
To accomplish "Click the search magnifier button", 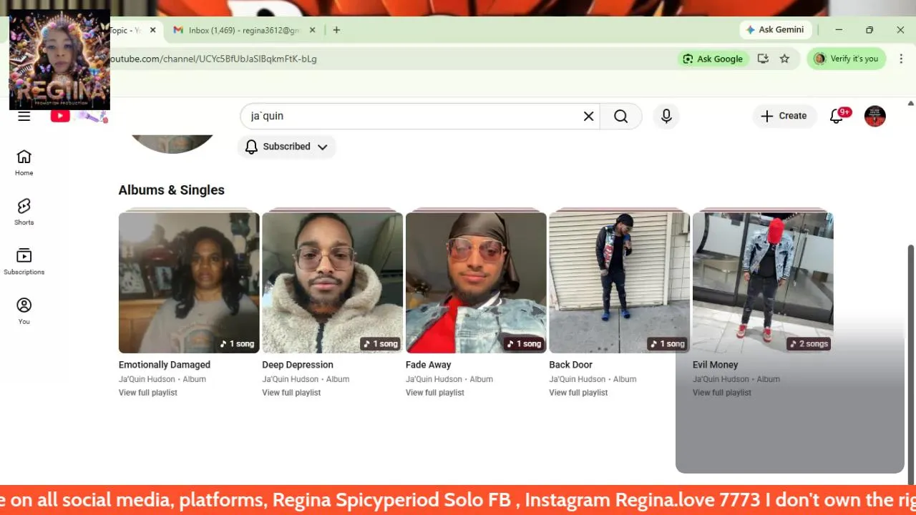I will (x=620, y=116).
